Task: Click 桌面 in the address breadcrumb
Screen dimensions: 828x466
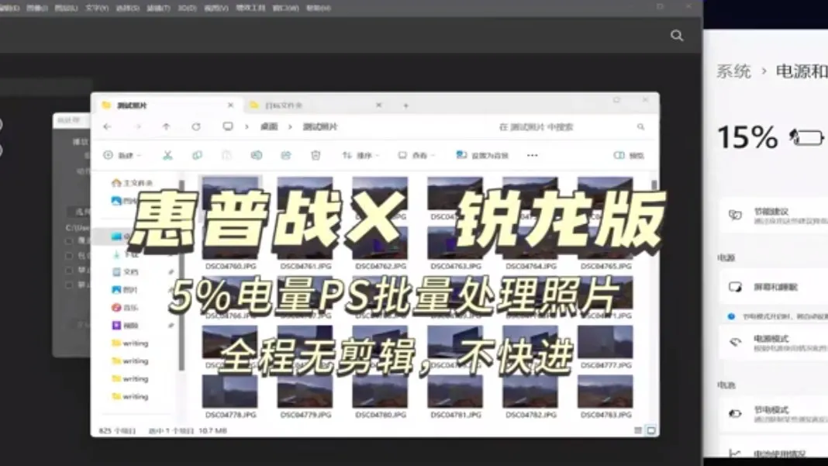Action: click(x=268, y=126)
